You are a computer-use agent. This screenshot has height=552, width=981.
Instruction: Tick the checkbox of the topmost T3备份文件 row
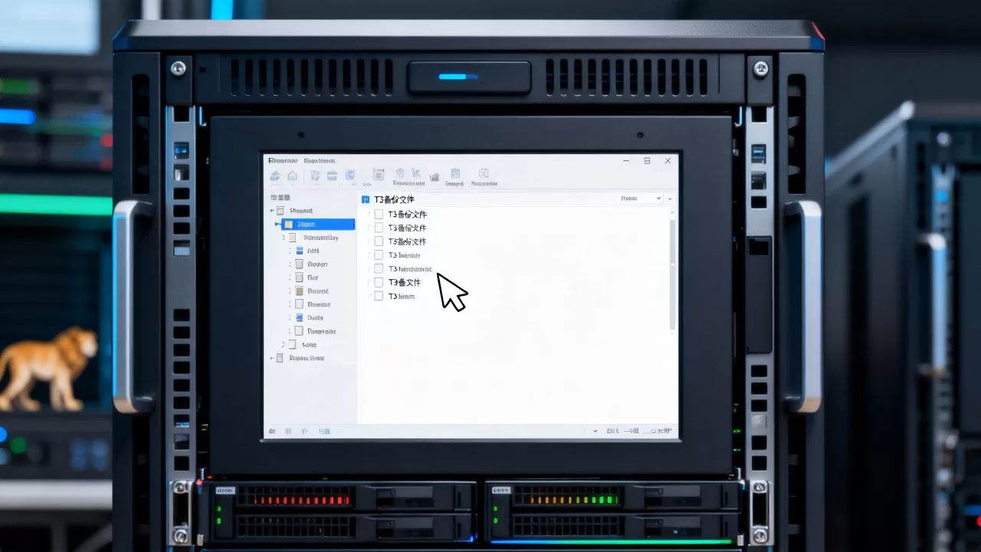click(x=379, y=215)
